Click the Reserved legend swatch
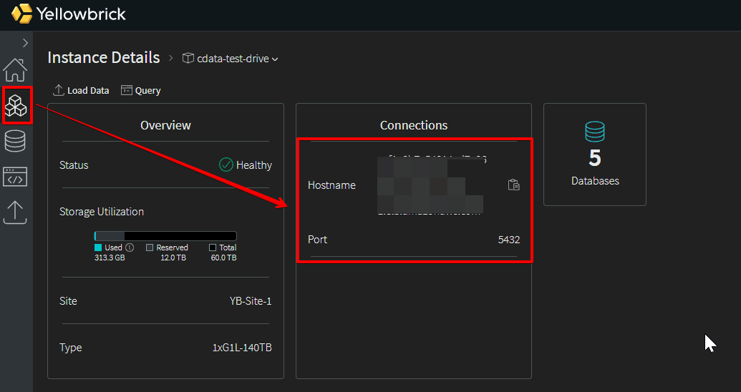 150,248
